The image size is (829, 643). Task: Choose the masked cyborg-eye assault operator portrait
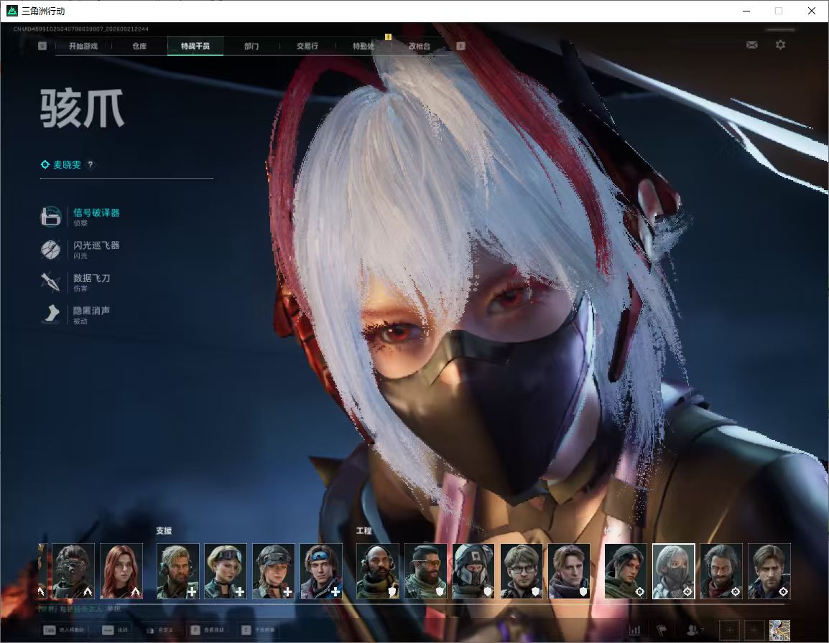(x=73, y=571)
